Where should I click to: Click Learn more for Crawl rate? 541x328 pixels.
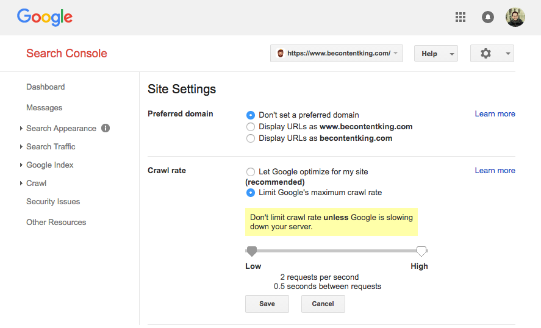pos(495,170)
